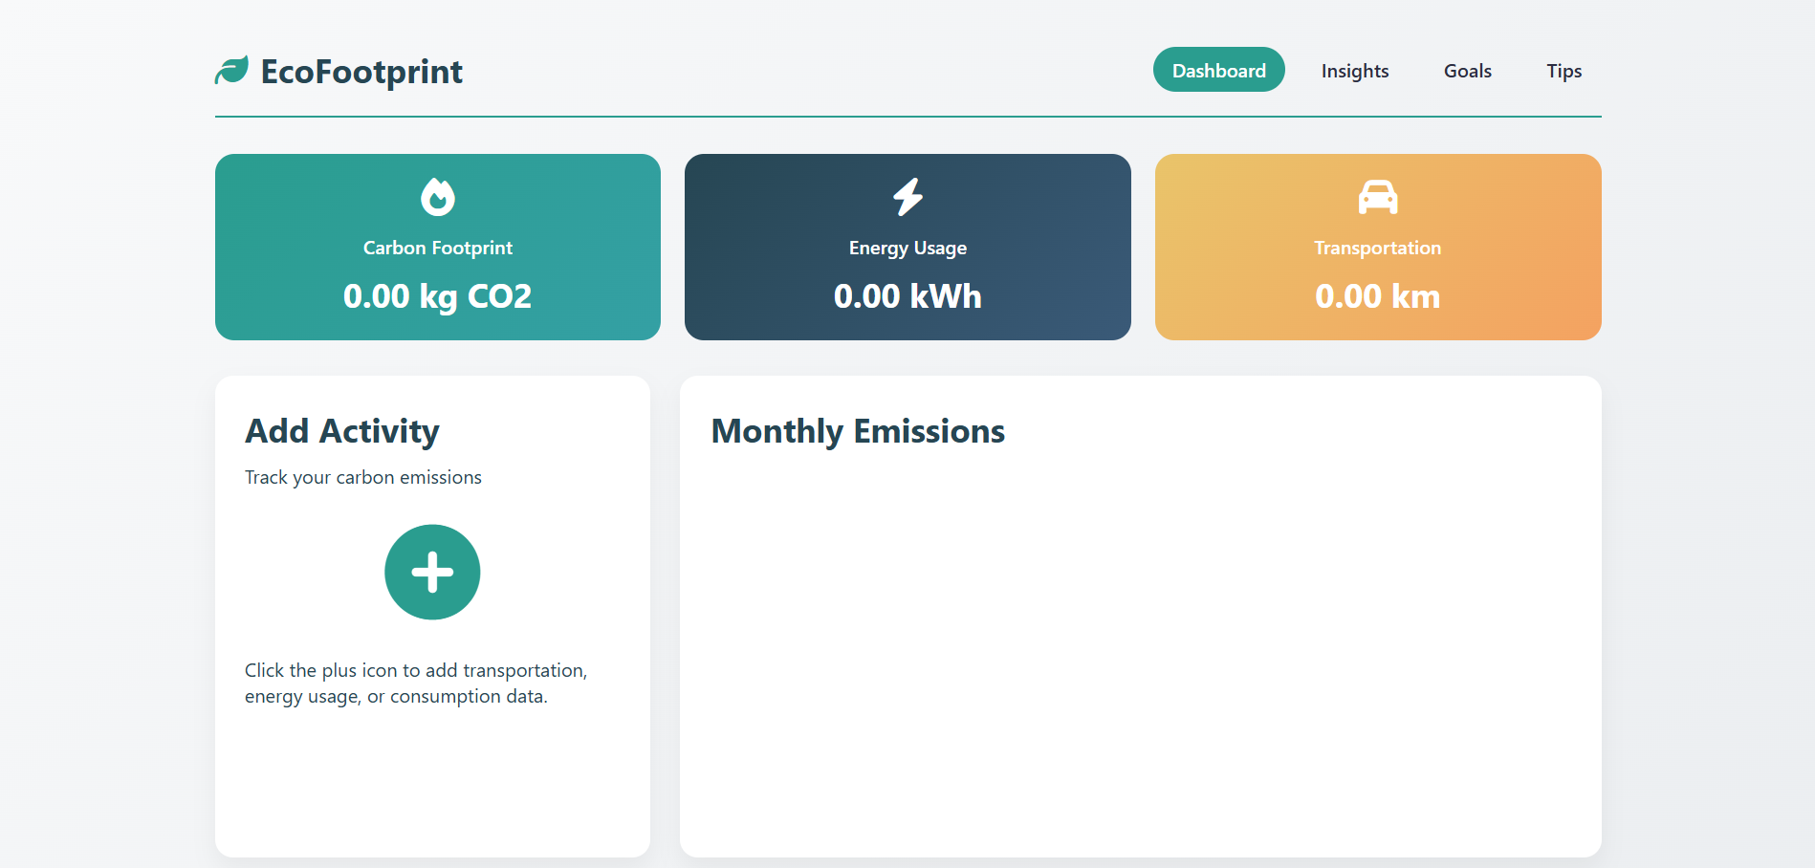This screenshot has height=868, width=1815.
Task: Click the car icon on Transportation card
Action: [1378, 197]
